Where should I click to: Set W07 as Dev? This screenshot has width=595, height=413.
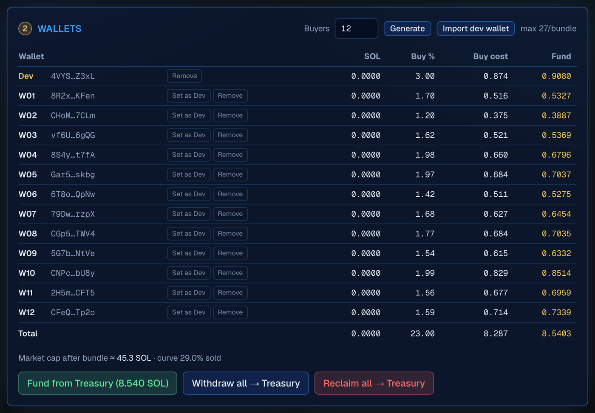[189, 214]
